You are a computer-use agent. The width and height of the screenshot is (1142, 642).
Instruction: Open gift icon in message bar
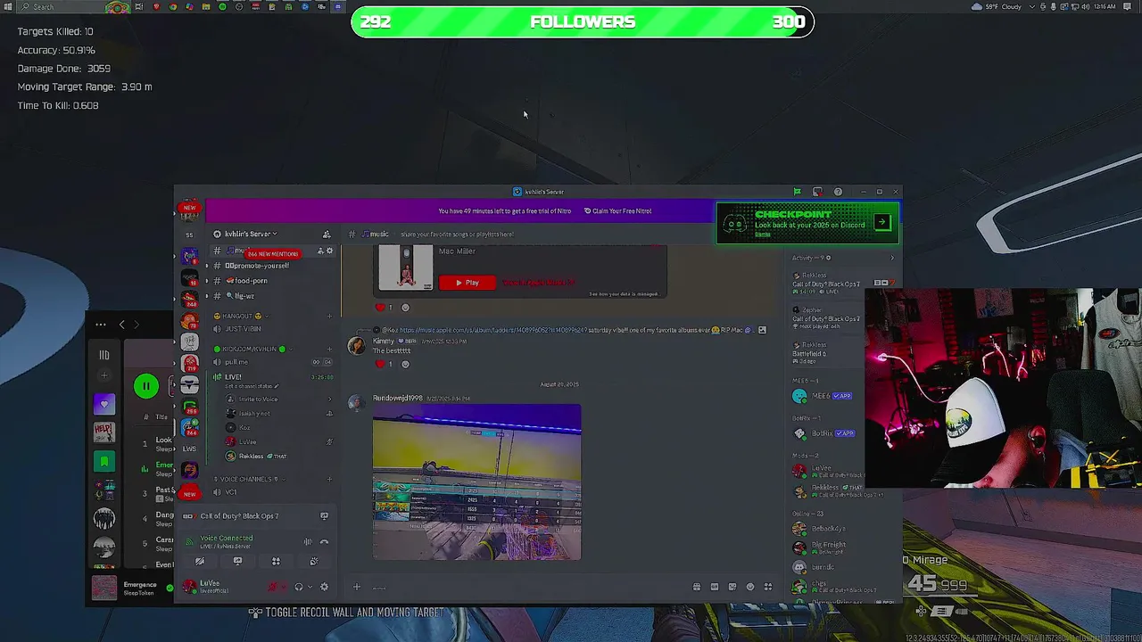point(697,587)
